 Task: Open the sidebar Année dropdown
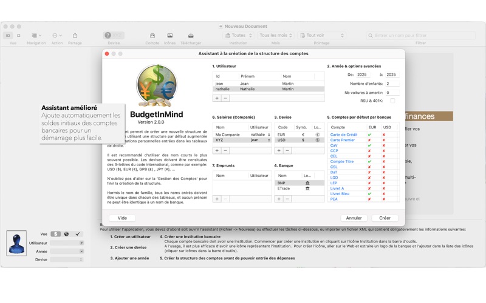click(67, 251)
